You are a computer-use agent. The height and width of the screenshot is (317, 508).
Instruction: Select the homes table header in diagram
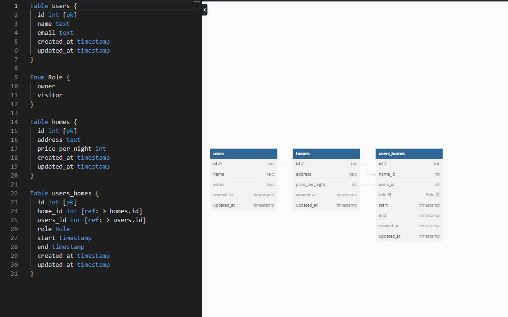[x=326, y=154]
